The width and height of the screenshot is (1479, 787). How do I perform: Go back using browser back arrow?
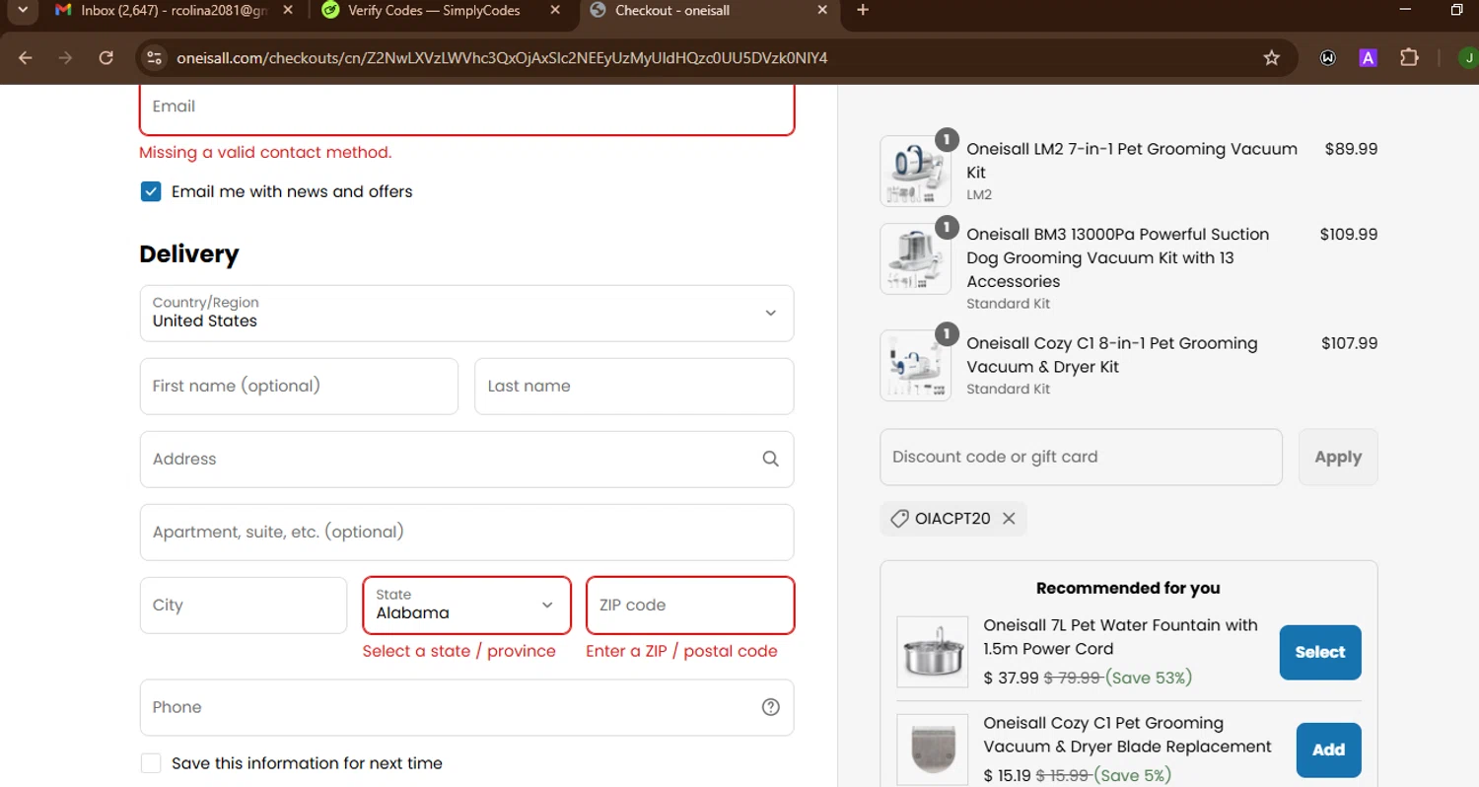(26, 58)
